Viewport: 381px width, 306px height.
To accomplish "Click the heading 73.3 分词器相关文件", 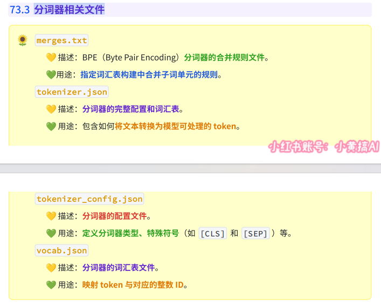I will 57,10.
